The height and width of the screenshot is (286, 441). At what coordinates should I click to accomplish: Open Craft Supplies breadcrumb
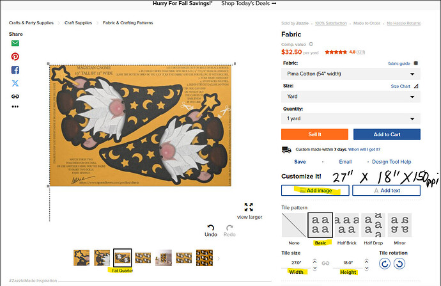pos(78,23)
